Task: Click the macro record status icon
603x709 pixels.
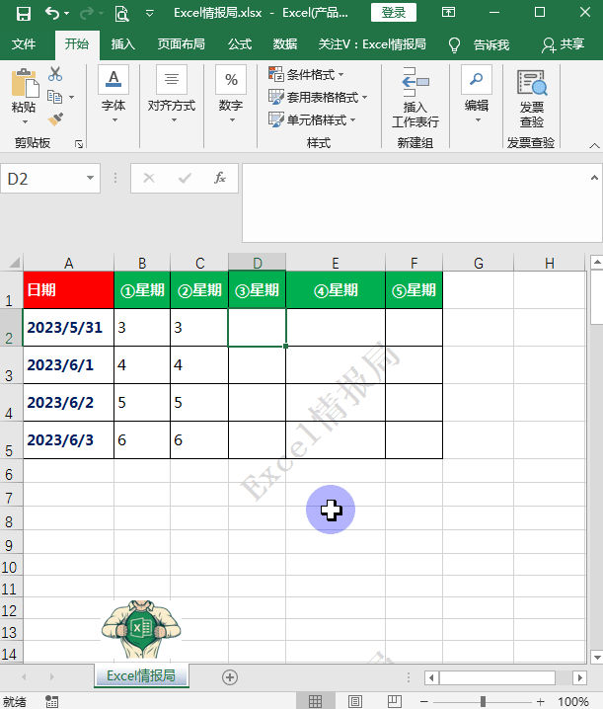Action: click(x=51, y=701)
